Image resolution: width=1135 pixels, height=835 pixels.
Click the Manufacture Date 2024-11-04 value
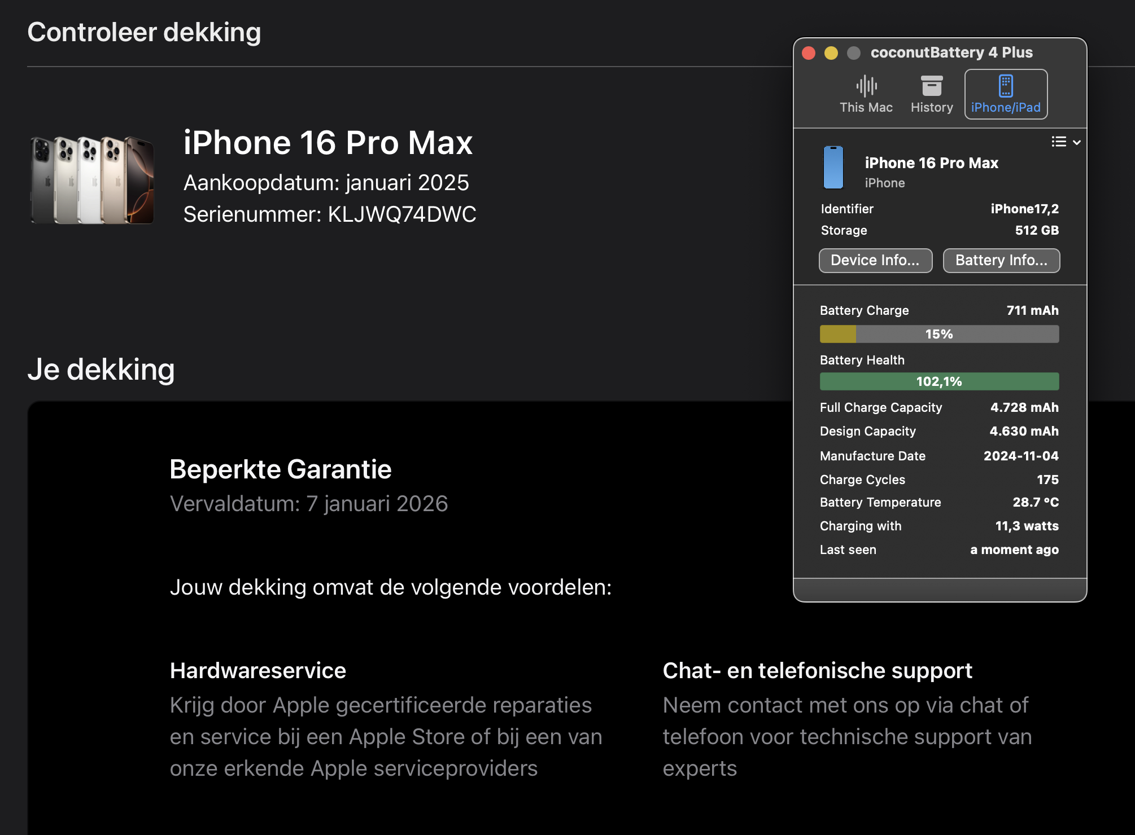1021,456
